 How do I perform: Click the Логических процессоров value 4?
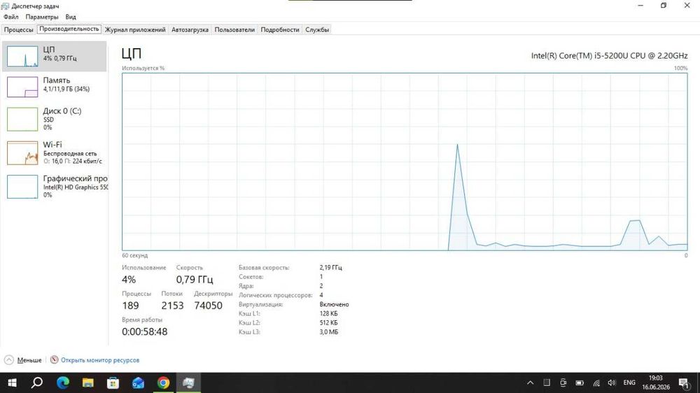point(321,295)
